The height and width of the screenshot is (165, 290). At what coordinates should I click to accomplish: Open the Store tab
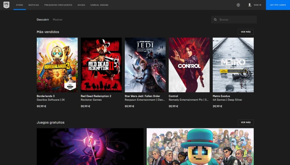[x=20, y=5]
